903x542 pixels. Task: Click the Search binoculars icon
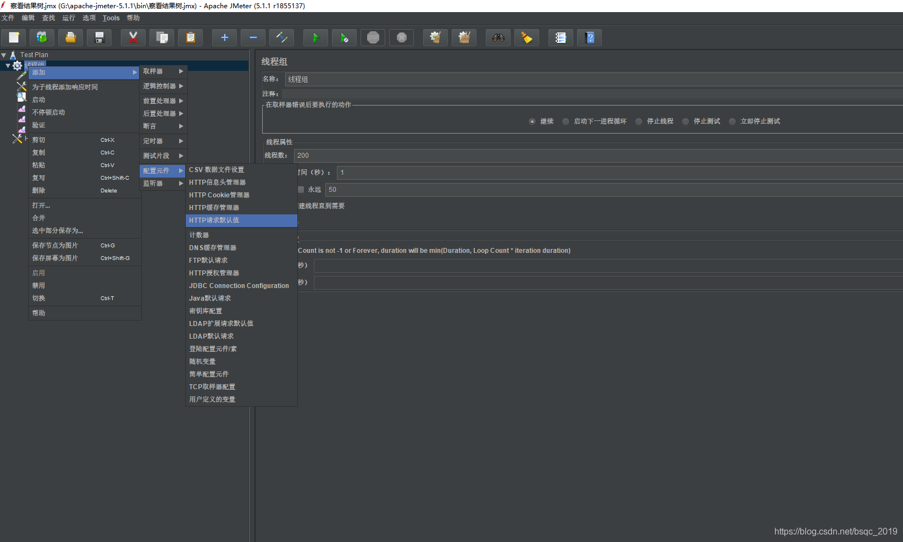(x=498, y=37)
